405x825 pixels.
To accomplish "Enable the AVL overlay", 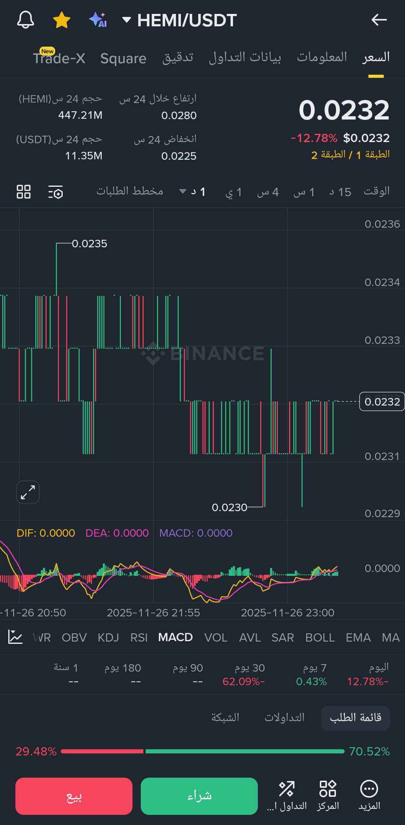I will pos(250,637).
